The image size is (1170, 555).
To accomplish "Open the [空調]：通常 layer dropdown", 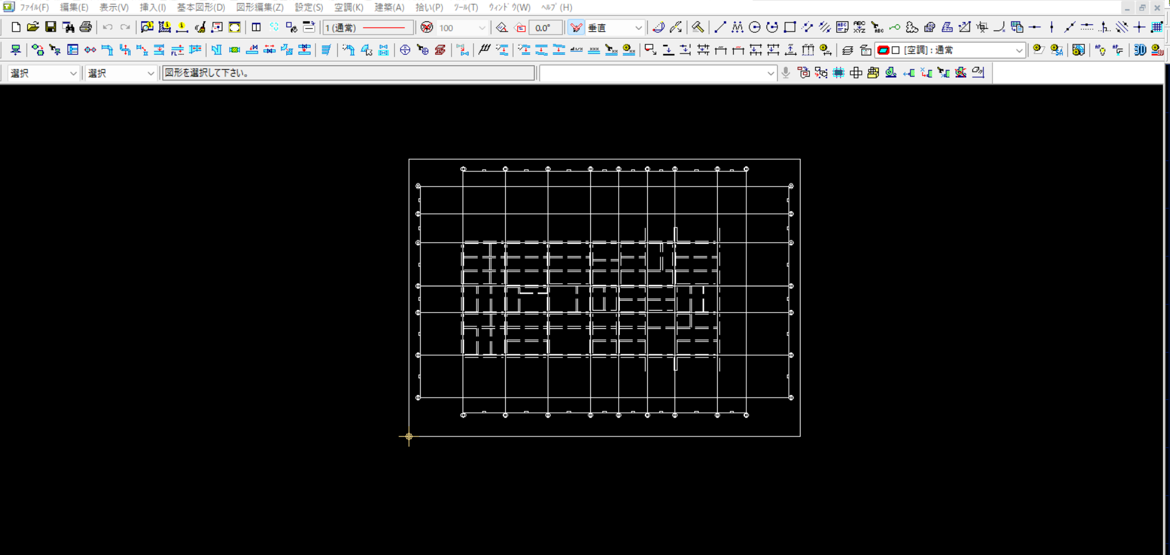I will pyautogui.click(x=951, y=50).
